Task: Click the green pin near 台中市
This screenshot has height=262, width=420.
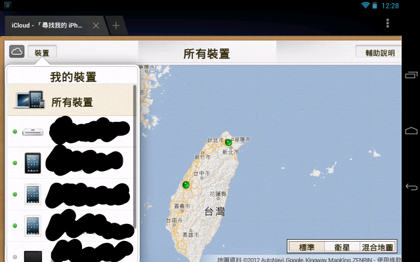Action: [x=186, y=185]
